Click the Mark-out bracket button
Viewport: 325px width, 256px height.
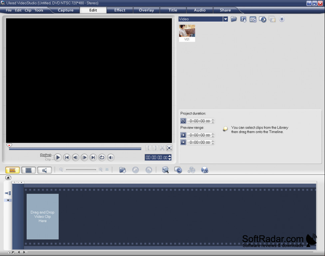(155, 148)
